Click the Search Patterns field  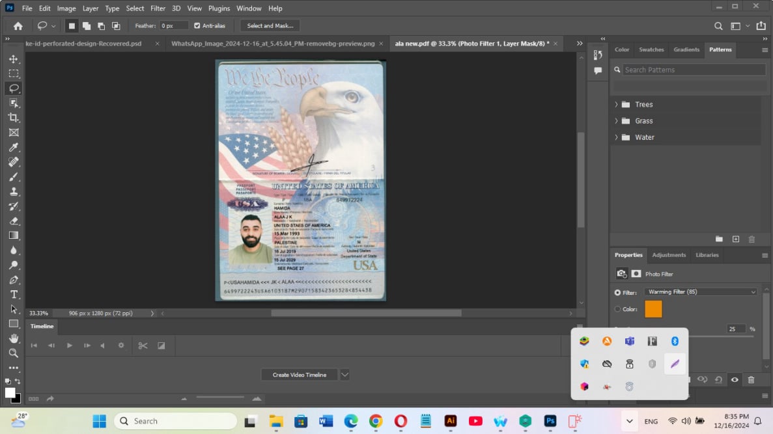(x=694, y=70)
